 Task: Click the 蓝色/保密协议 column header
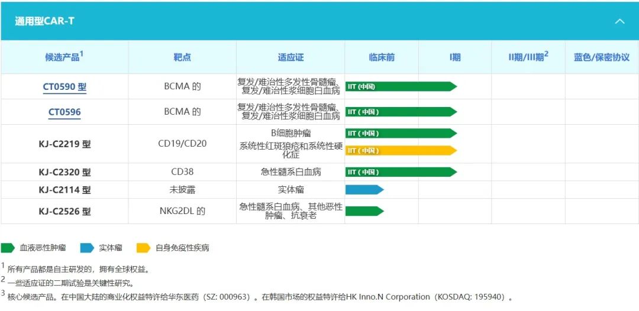coord(601,57)
